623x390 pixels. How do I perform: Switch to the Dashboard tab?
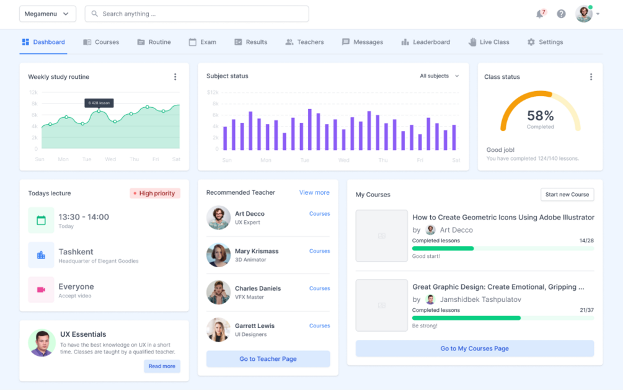click(x=43, y=42)
